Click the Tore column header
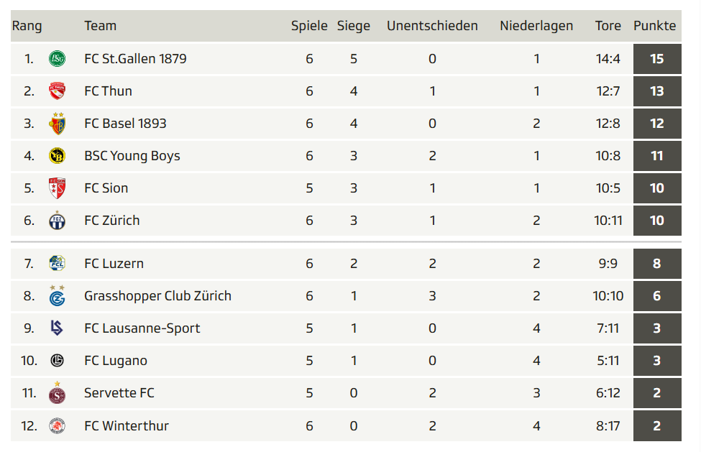The height and width of the screenshot is (452, 701). tap(608, 26)
